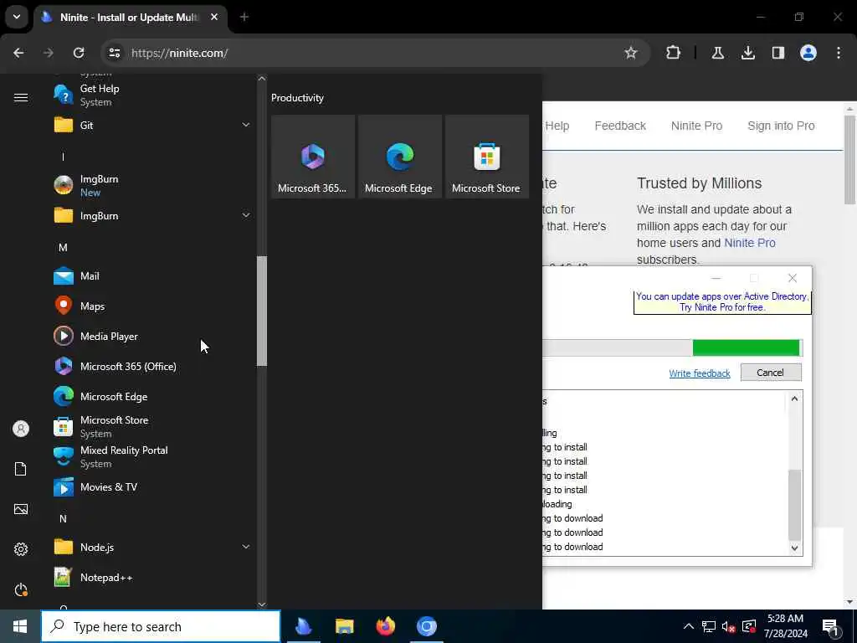Open Chrome side panel icon
The image size is (857, 643).
pyautogui.click(x=778, y=53)
